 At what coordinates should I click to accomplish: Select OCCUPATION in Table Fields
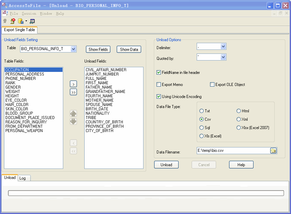click(33, 70)
